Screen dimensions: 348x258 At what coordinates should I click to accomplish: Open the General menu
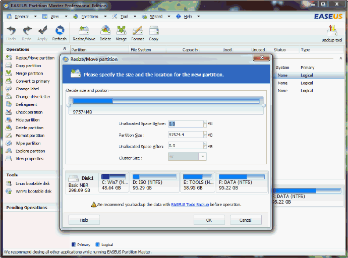(x=22, y=17)
